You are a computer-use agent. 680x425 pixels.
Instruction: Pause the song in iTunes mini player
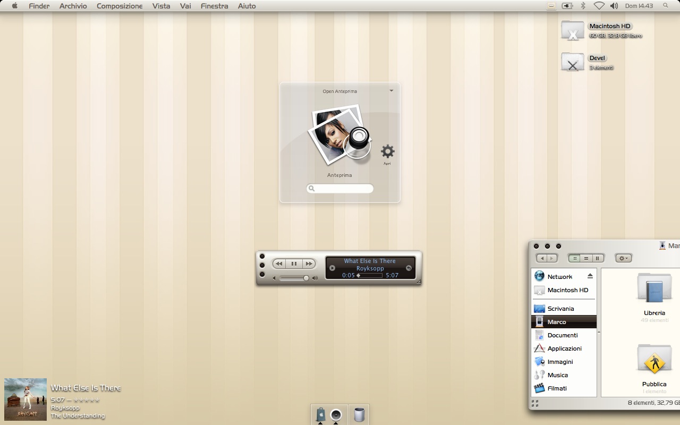point(294,263)
